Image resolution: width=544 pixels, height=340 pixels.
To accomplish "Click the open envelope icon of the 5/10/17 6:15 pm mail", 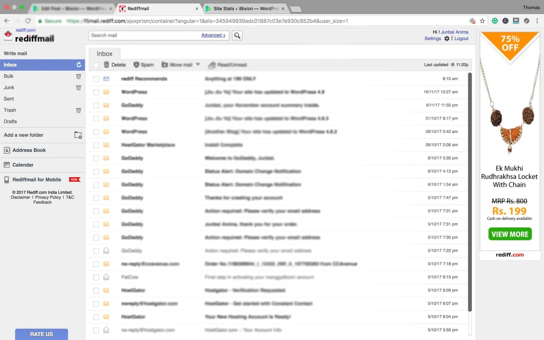I will [106, 277].
